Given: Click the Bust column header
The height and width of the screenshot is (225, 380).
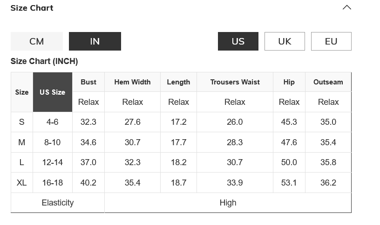Looking at the screenshot, I should 88,82.
